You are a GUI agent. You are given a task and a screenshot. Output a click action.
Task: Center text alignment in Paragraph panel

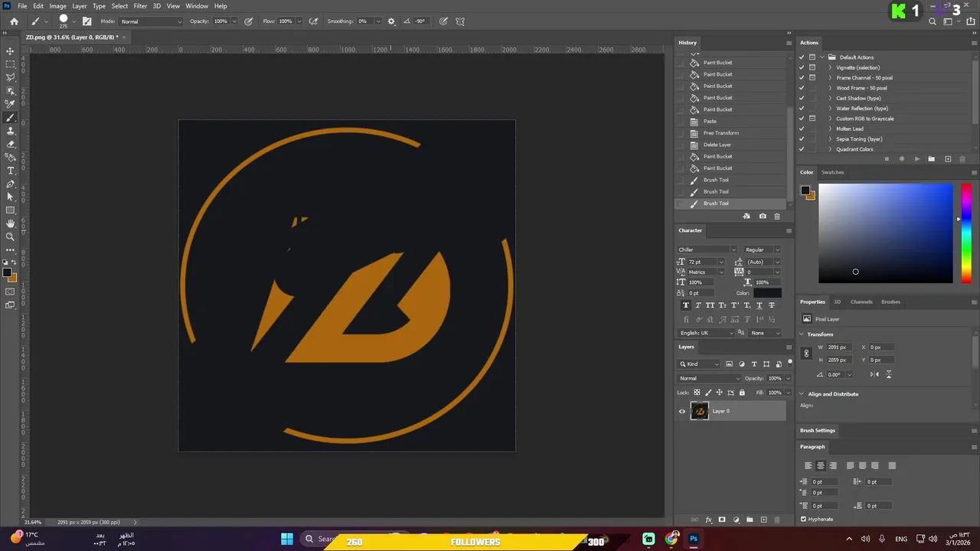[x=821, y=465]
